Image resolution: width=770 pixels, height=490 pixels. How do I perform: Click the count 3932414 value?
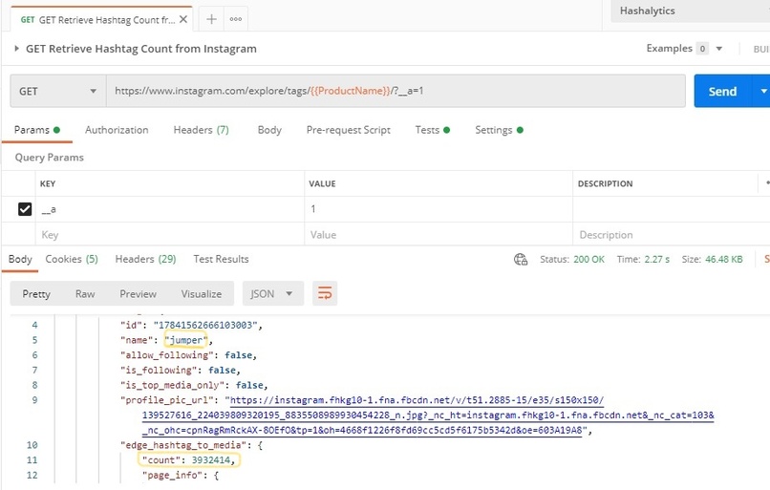tap(211, 460)
